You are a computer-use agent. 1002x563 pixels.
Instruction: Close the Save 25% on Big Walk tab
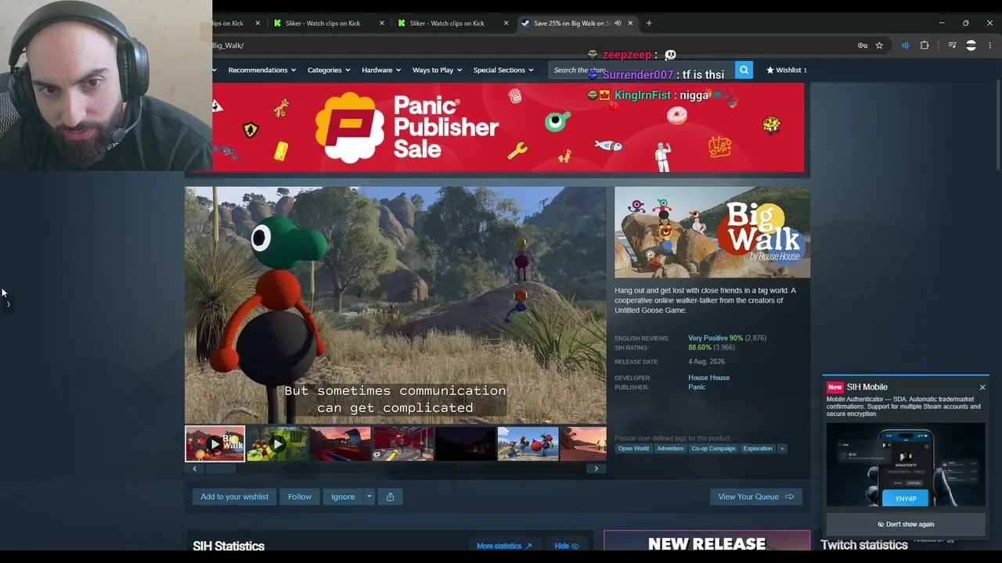630,23
